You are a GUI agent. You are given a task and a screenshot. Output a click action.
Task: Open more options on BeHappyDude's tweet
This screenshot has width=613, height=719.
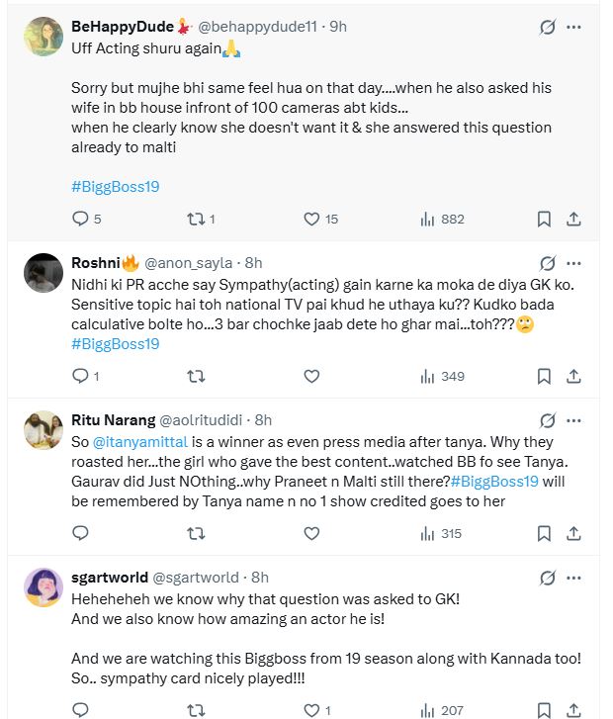click(x=573, y=28)
